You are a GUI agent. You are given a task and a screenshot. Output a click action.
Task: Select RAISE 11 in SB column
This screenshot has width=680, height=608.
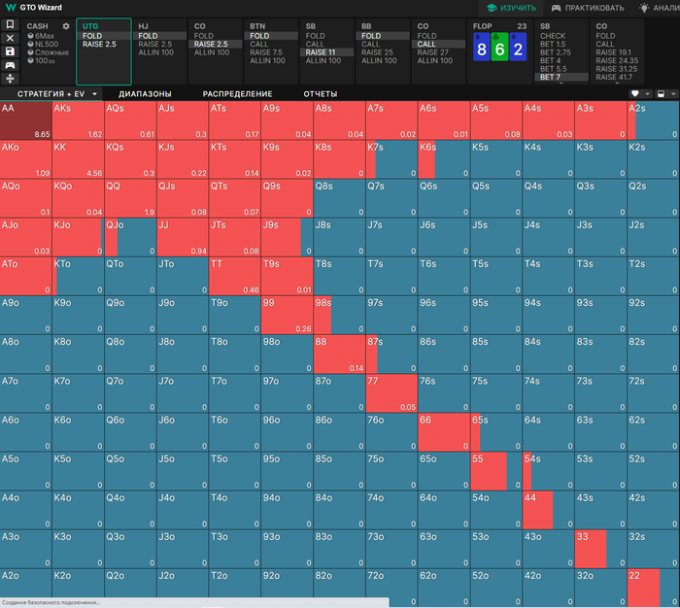point(321,52)
